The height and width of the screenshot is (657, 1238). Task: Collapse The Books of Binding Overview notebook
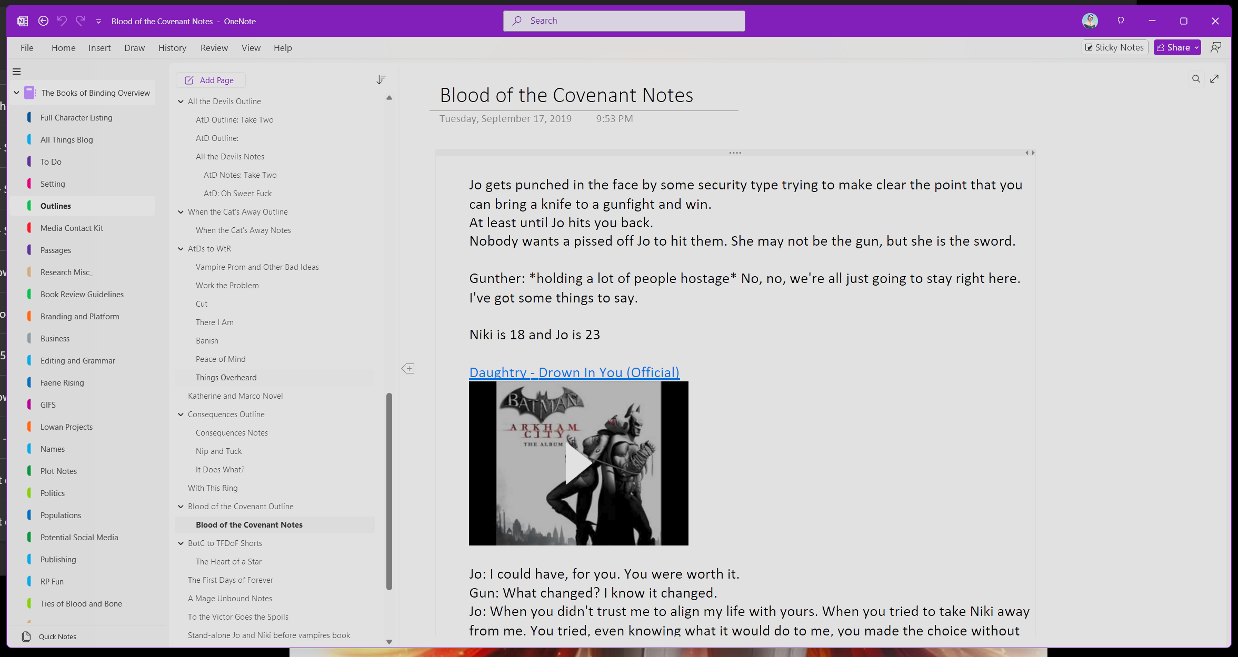pyautogui.click(x=16, y=93)
